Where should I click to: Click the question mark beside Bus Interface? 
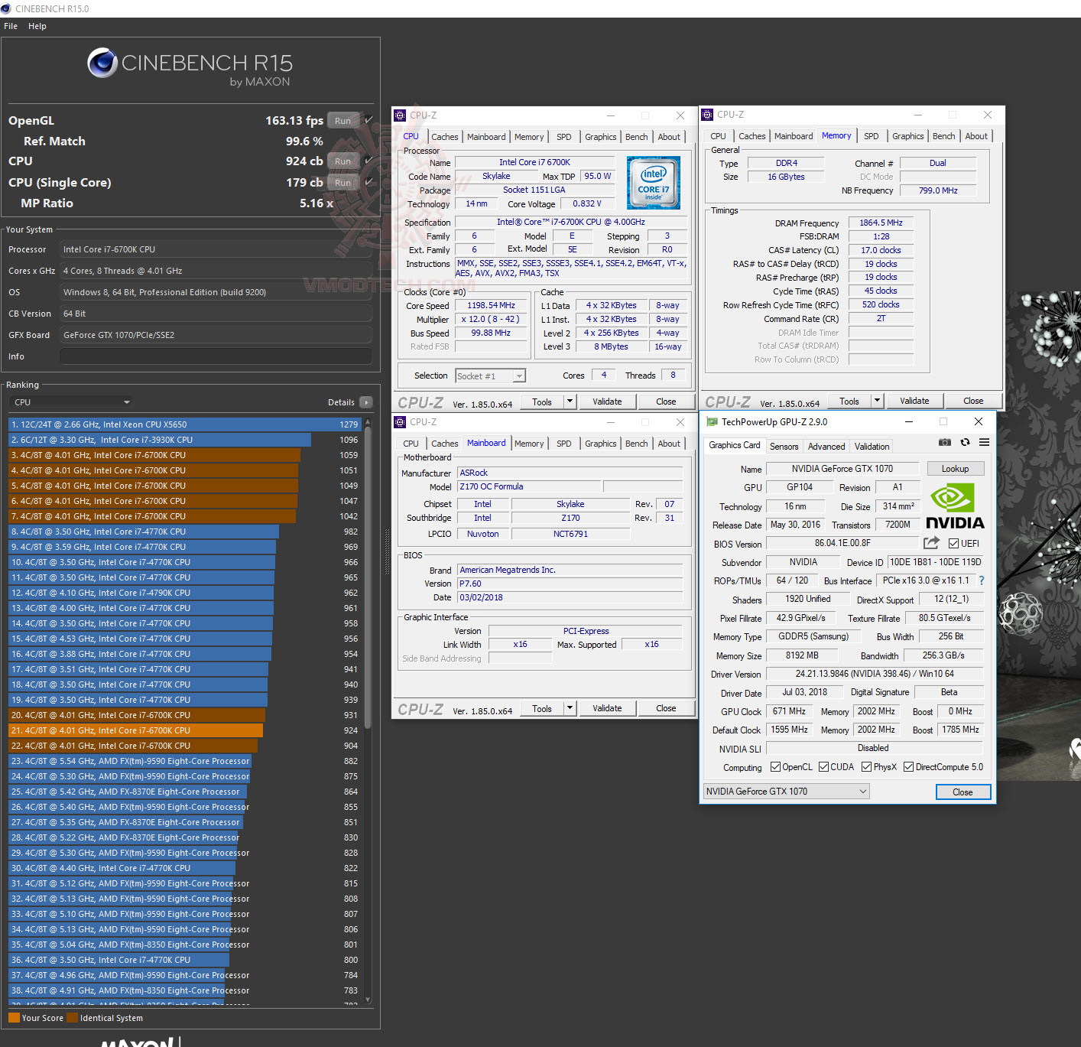(982, 580)
